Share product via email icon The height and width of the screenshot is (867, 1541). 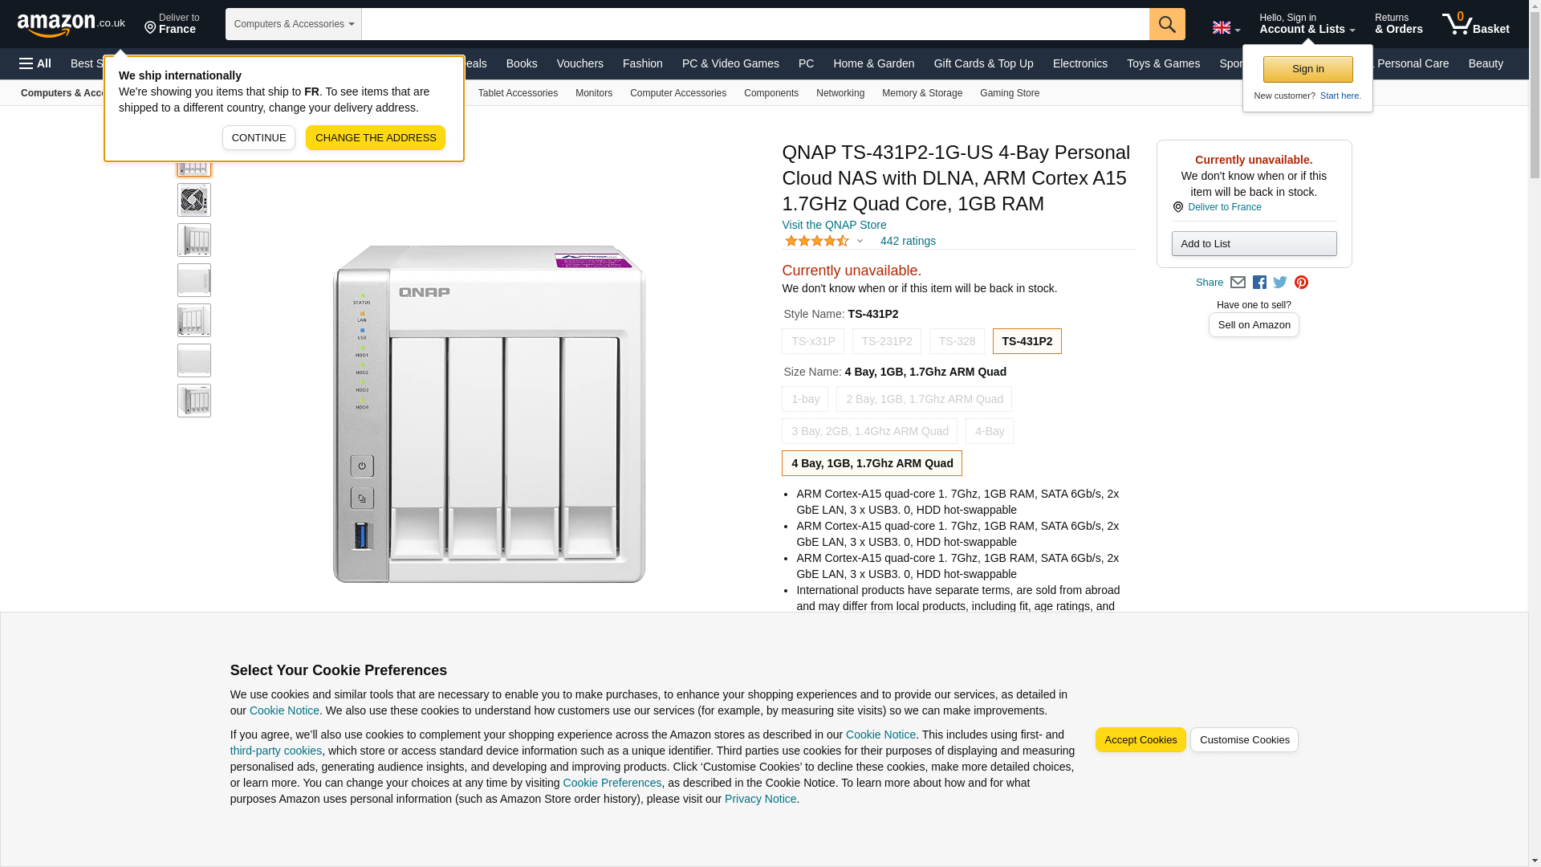click(1238, 283)
